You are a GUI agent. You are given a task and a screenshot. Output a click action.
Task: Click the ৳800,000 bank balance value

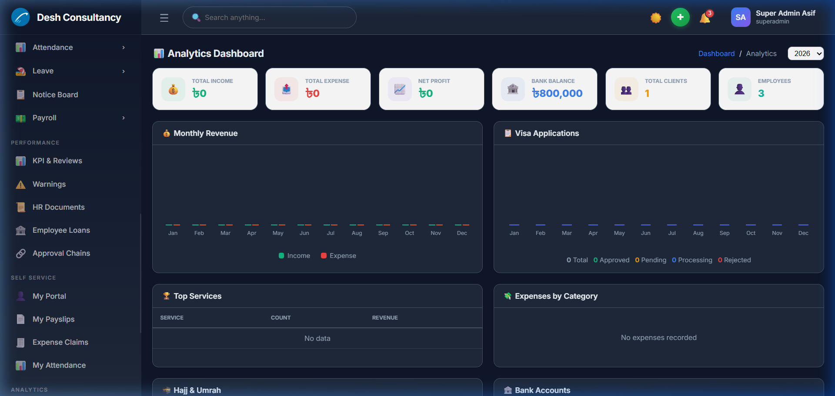point(557,93)
